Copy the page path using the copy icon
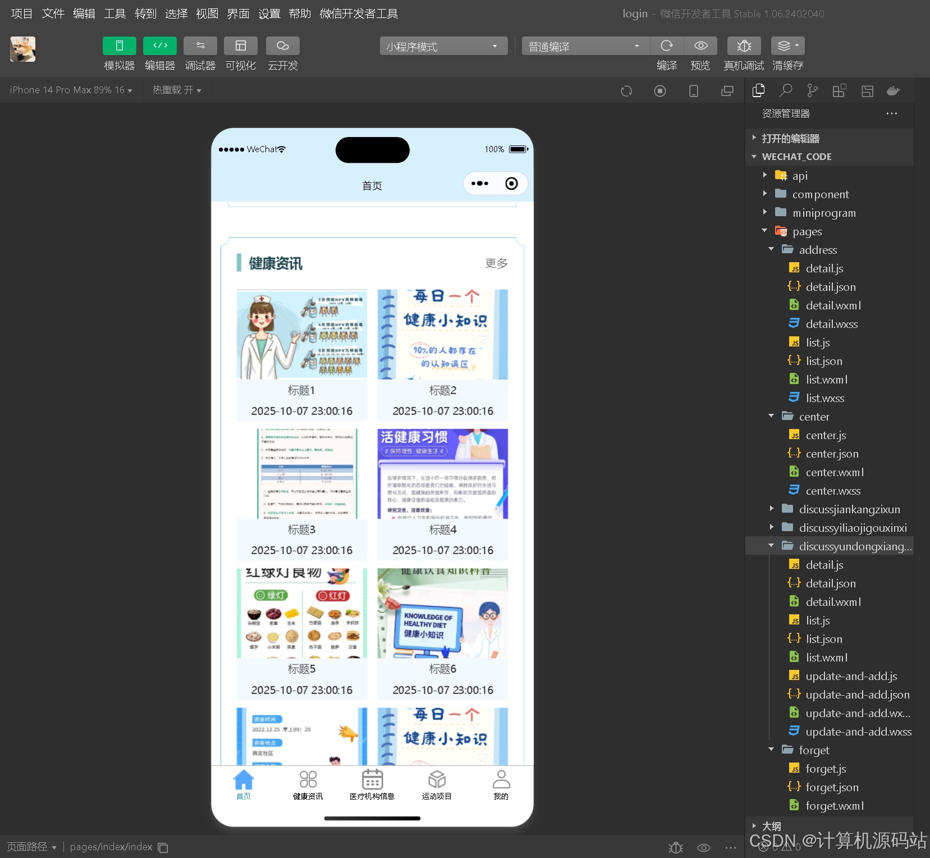Screen dimensions: 930x858 pyautogui.click(x=163, y=847)
